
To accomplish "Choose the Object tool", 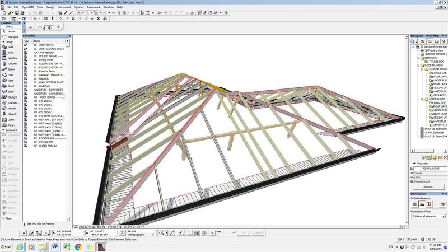I will pyautogui.click(x=11, y=114).
